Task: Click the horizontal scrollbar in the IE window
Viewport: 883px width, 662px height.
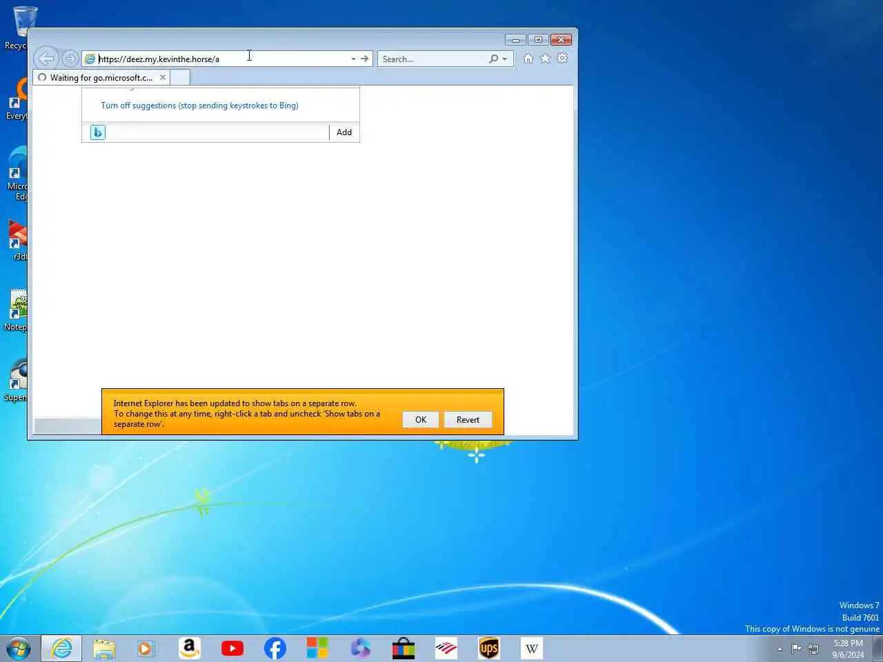Action: 68,426
